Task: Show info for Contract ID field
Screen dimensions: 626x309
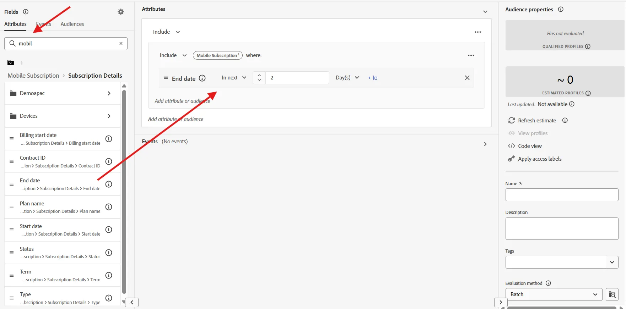Action: click(109, 161)
